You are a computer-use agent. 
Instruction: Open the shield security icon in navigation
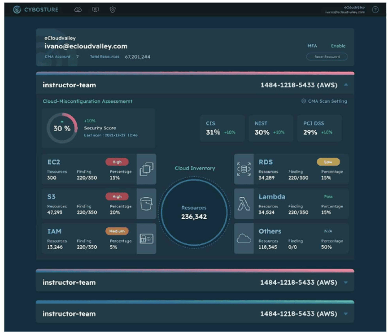point(113,10)
